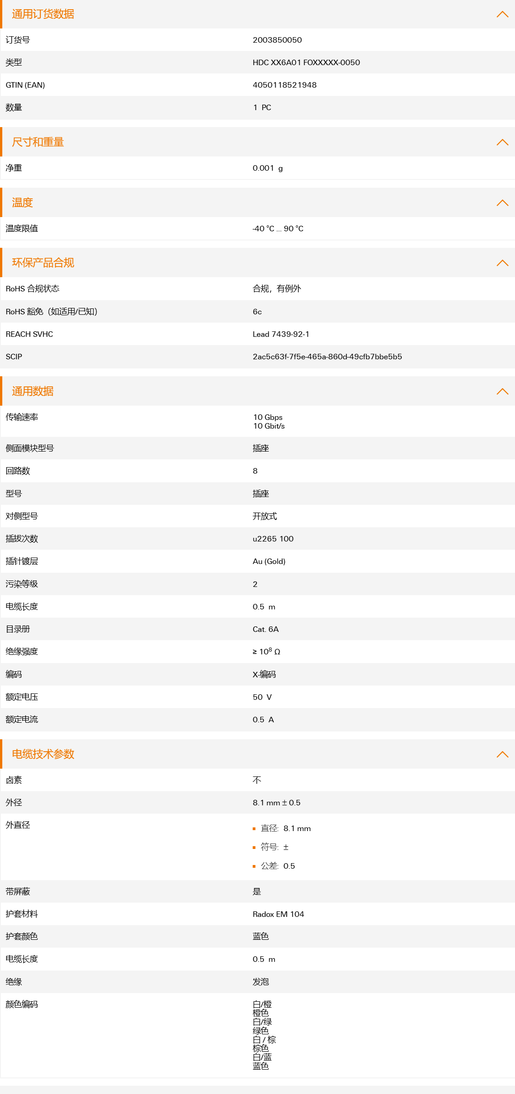The width and height of the screenshot is (515, 1094).
Task: Collapse the 尺寸和重量 section chevron
Action: click(502, 142)
